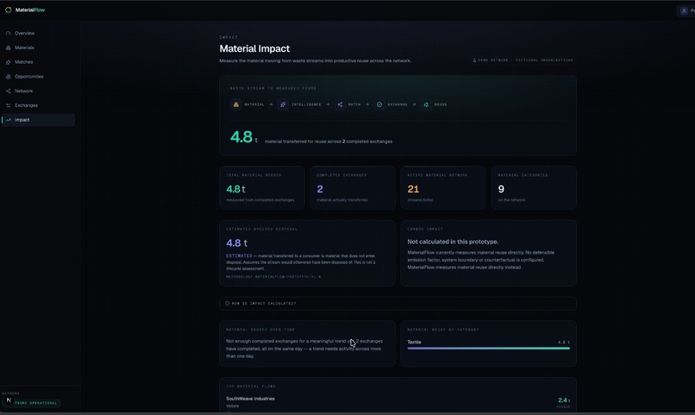Click the Opportunities icon in sidebar
Viewport: 695px width, 415px height.
pyautogui.click(x=8, y=77)
